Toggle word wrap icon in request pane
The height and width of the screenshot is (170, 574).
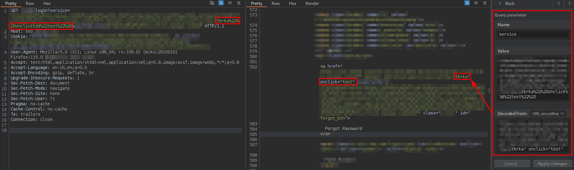pos(221,3)
